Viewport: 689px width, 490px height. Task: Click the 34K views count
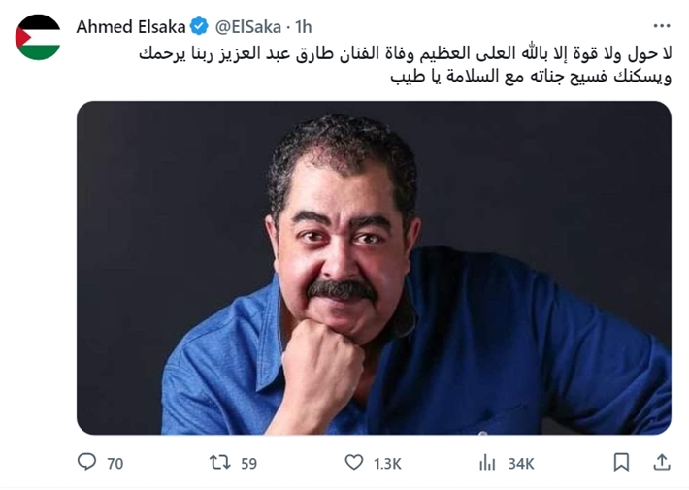[521, 464]
